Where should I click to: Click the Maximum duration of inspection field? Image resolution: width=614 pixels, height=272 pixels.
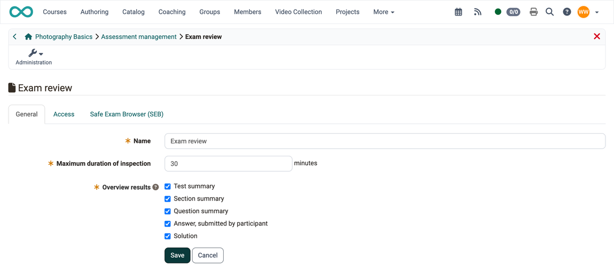(229, 164)
